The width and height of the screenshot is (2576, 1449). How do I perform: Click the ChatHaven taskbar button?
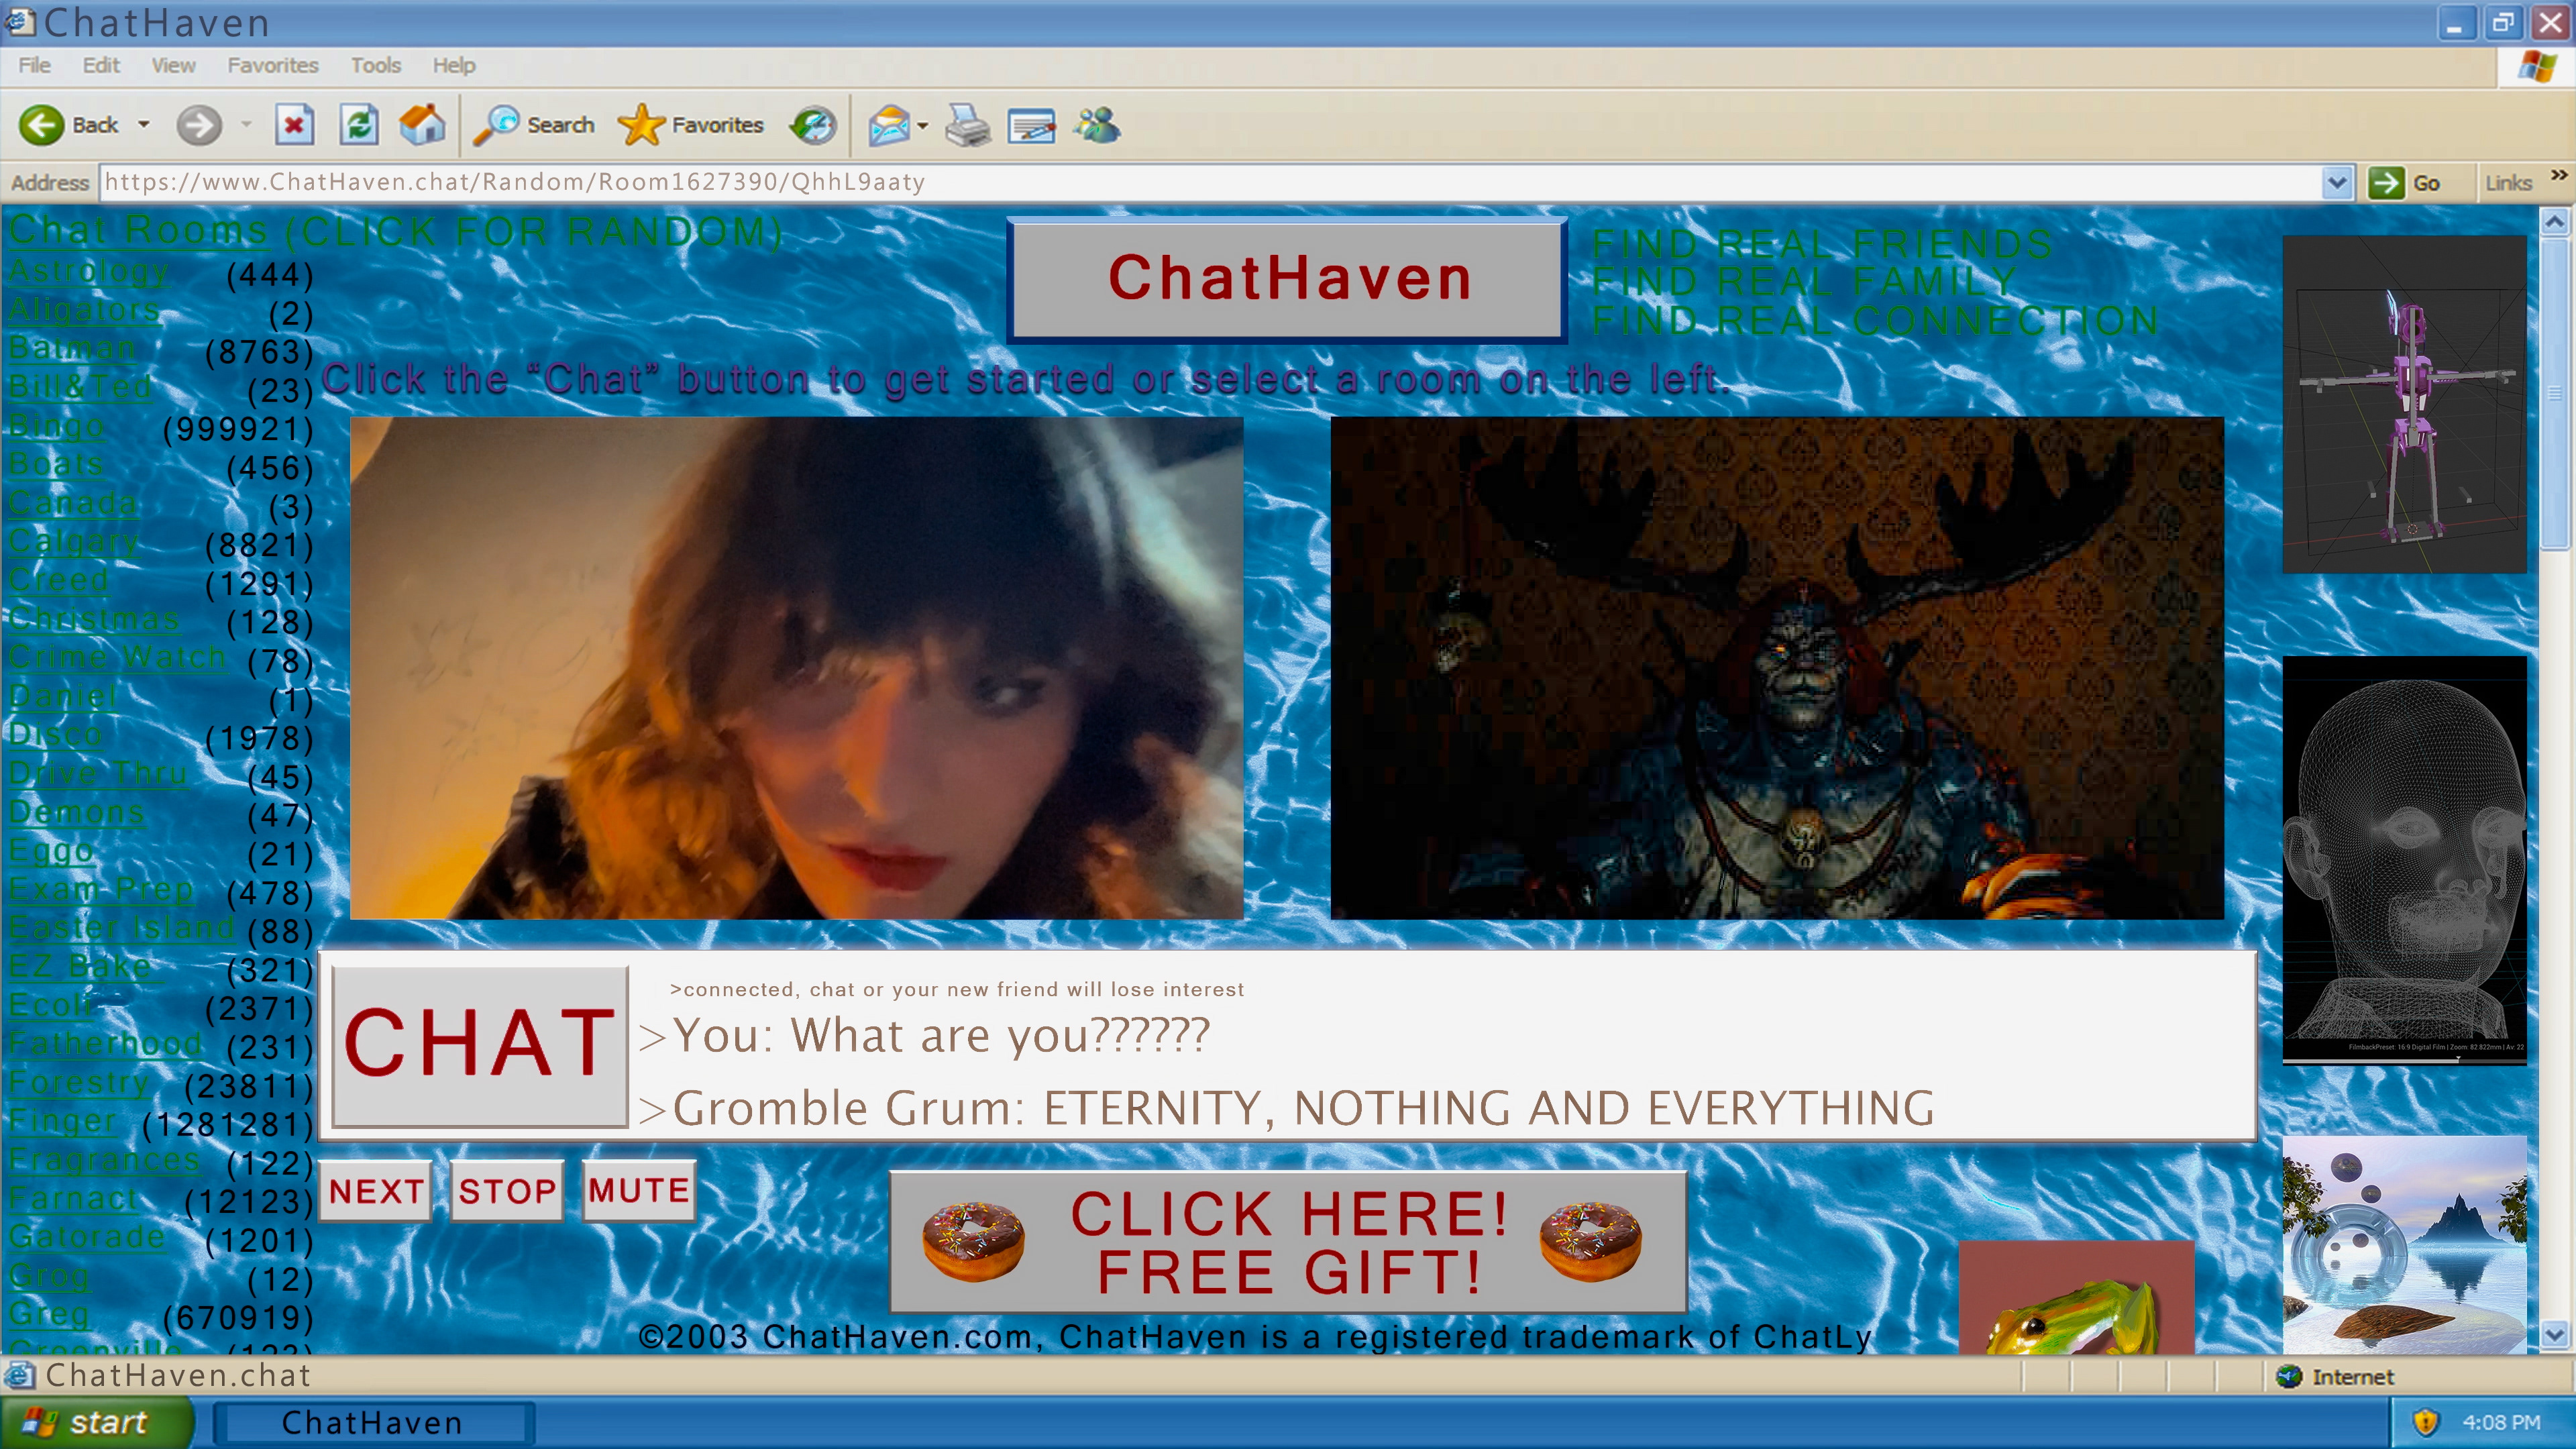[x=373, y=1422]
